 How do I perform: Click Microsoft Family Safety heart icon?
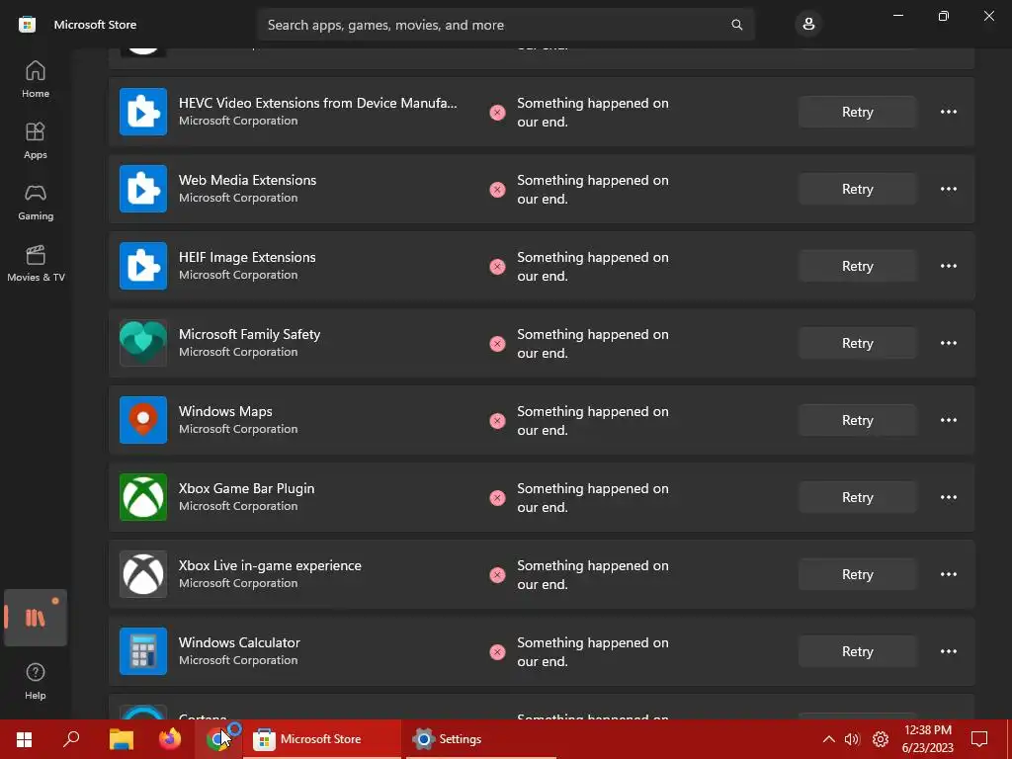point(143,343)
